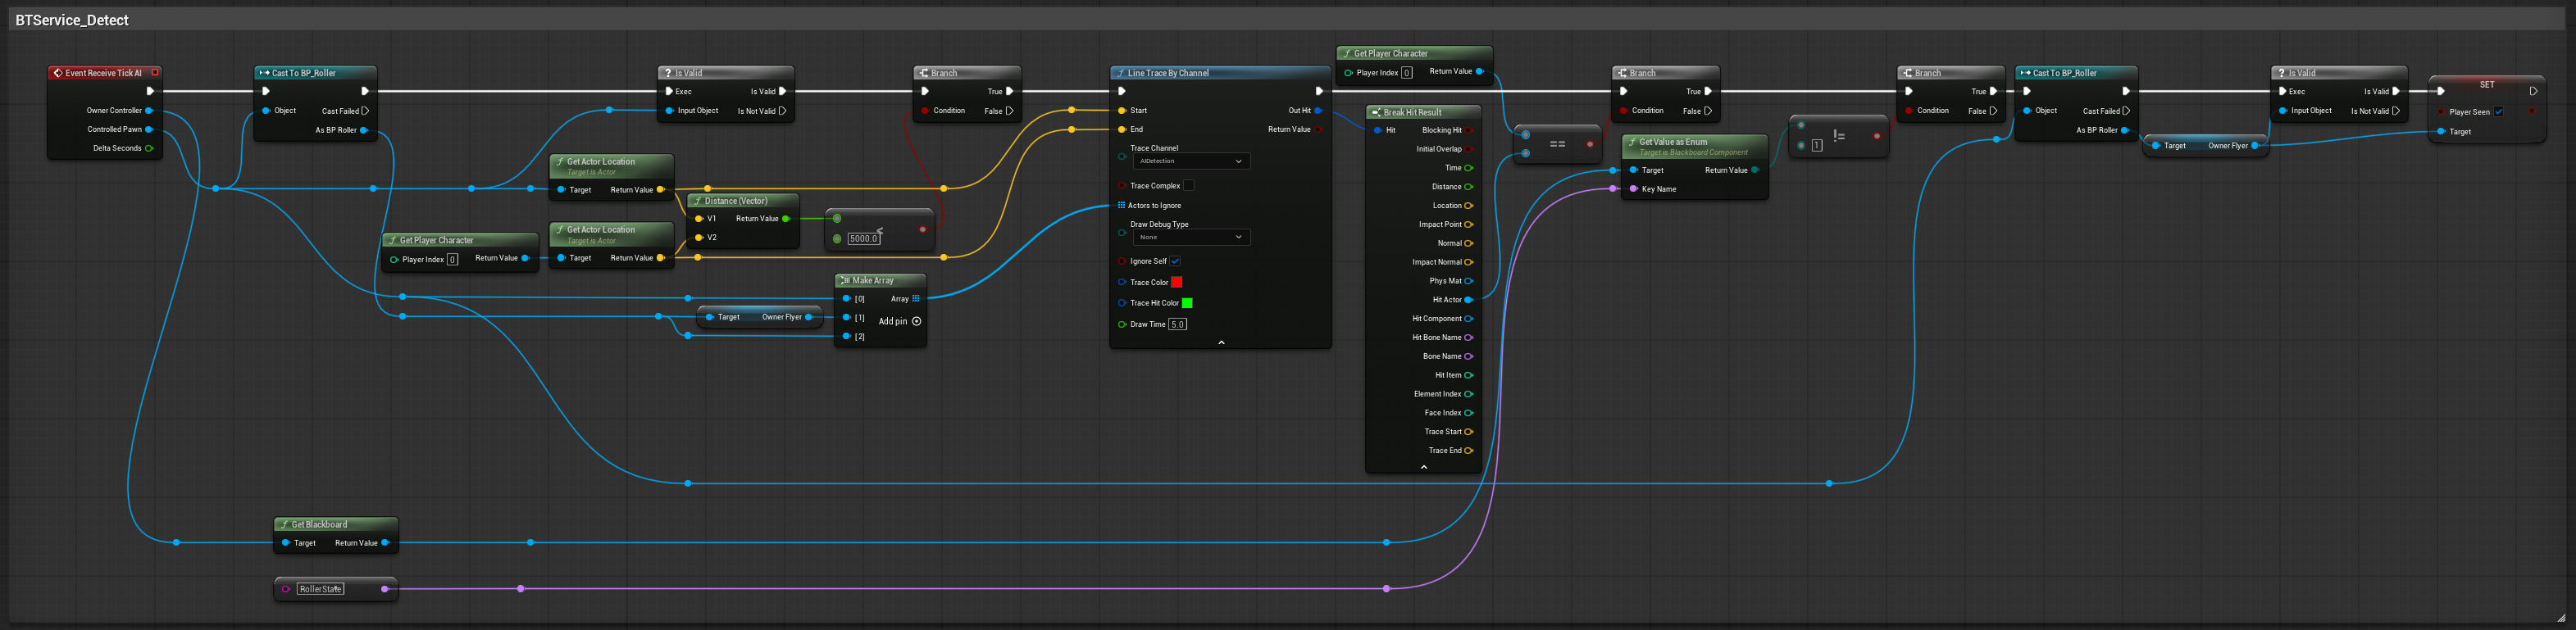Select the Break Hit Result node title
This screenshot has height=630, width=2576.
tap(1412, 113)
